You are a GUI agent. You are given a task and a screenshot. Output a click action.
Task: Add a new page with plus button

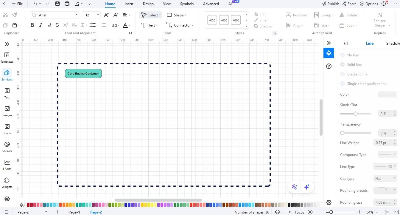coord(57,212)
